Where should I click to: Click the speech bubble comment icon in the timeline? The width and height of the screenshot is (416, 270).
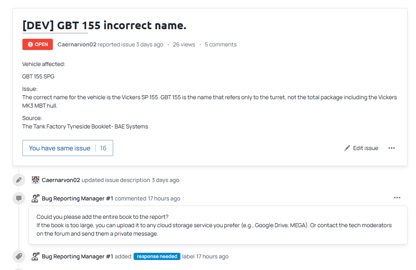pyautogui.click(x=19, y=198)
